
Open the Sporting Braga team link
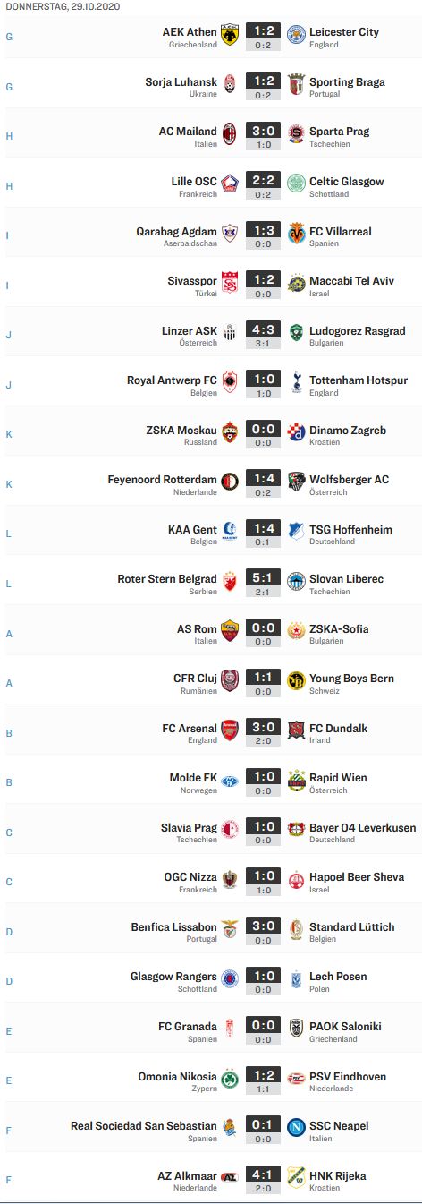click(x=347, y=81)
